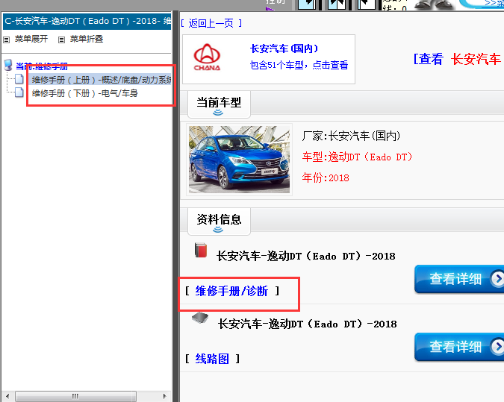
Task: Click 查看详细 button for 线路图
Action: [459, 347]
